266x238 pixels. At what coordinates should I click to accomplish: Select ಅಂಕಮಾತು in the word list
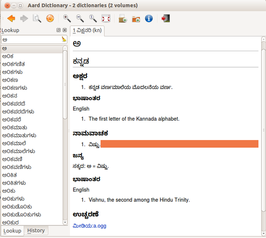pos(32,127)
